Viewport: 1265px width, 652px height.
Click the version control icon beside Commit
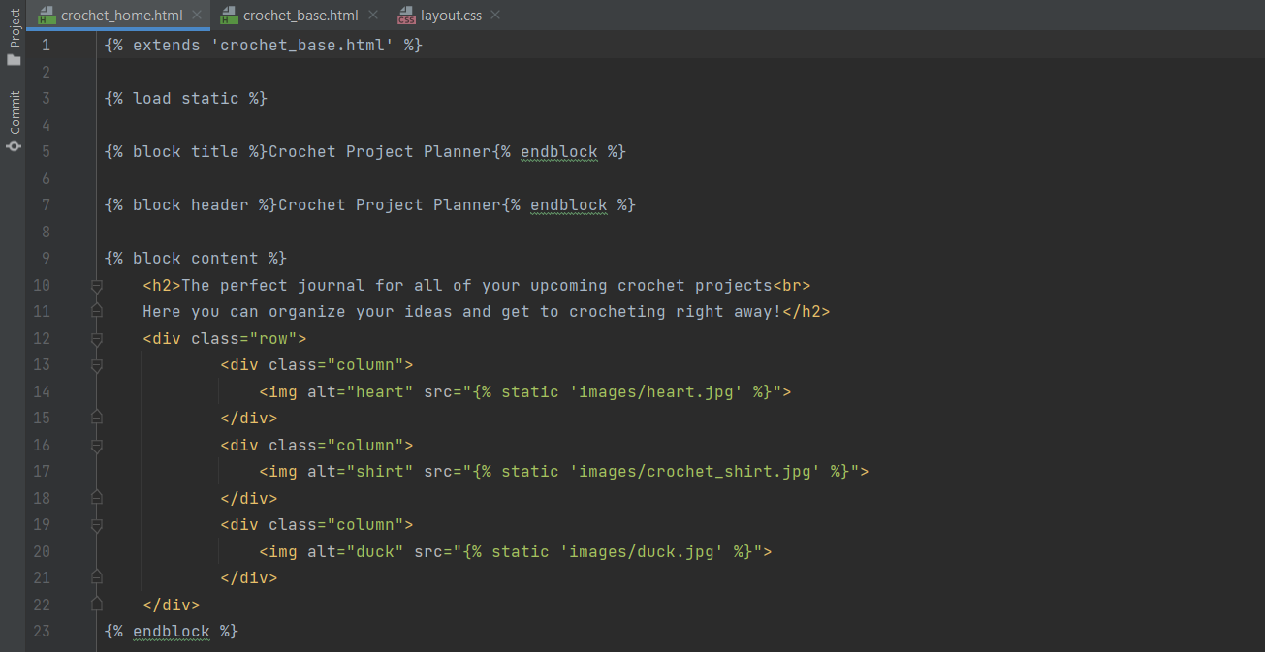(x=14, y=147)
